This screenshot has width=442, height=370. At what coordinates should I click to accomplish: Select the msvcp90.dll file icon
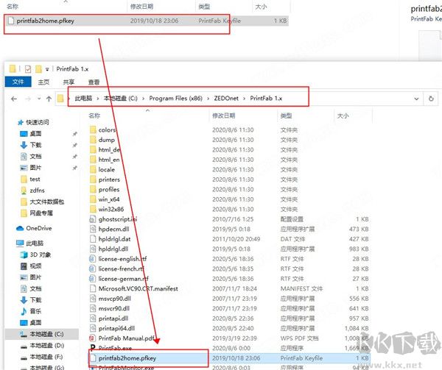coord(93,299)
